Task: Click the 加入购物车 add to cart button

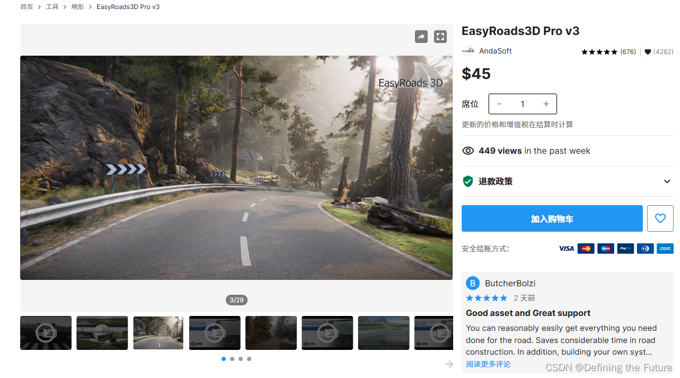Action: (552, 218)
